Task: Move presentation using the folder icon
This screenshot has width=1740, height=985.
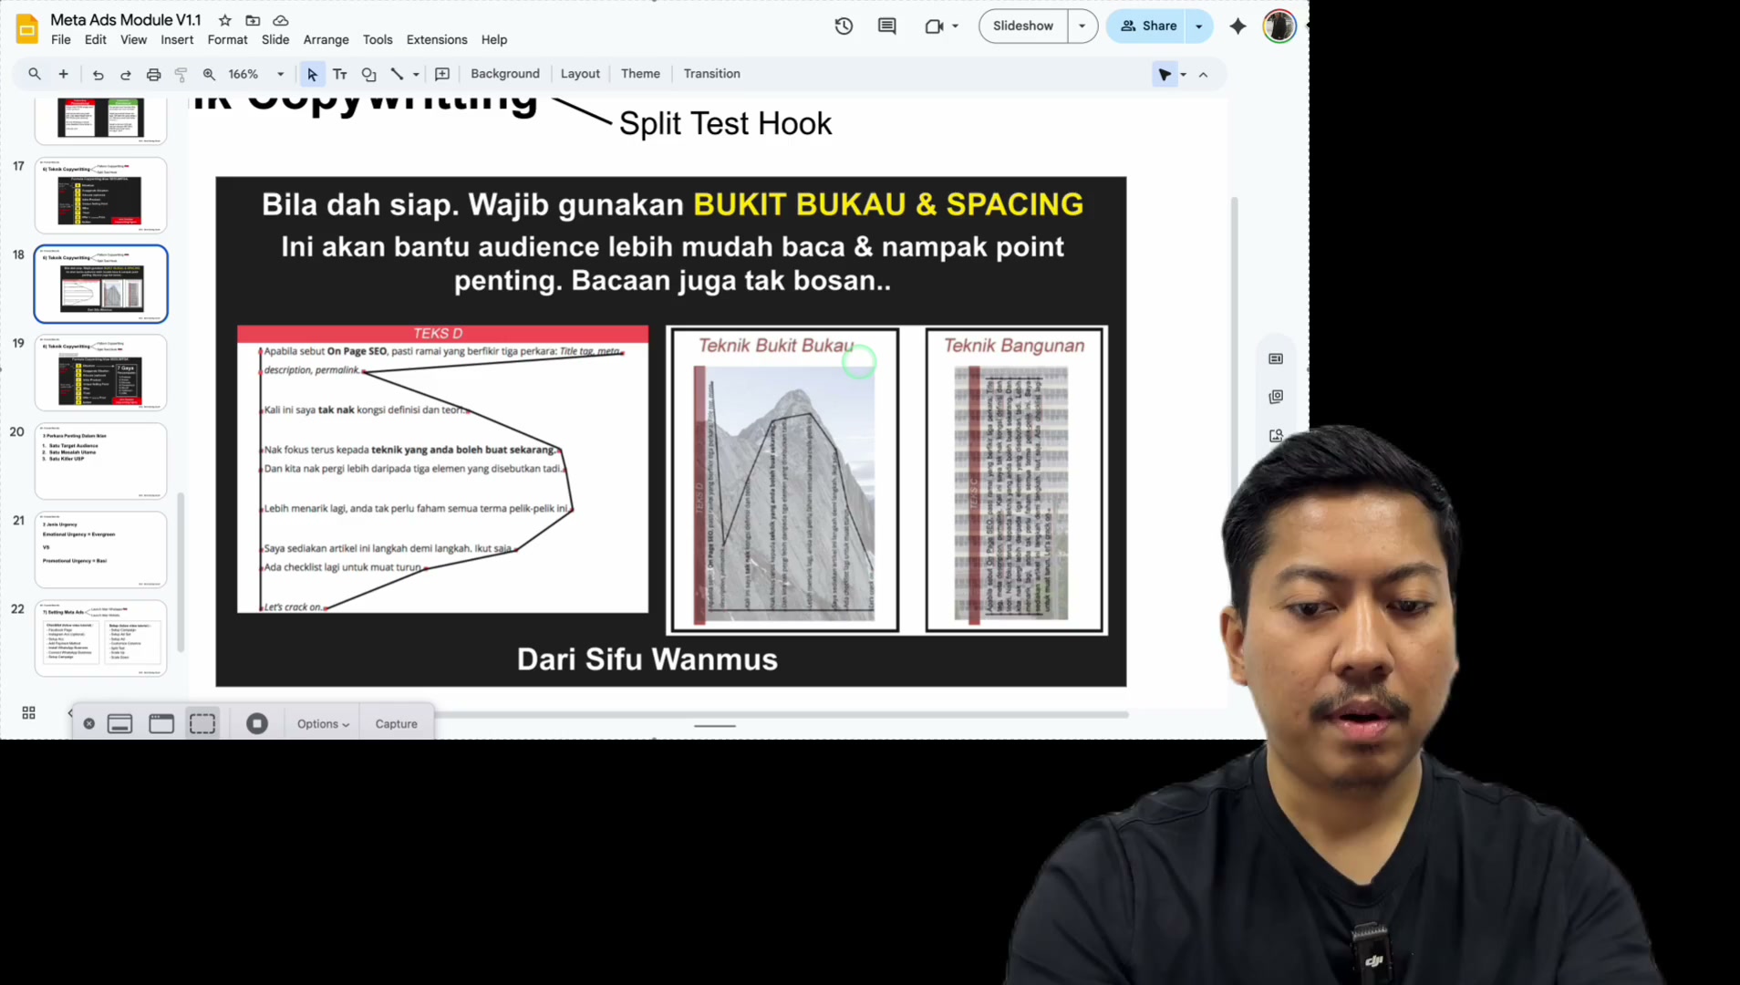Action: pos(253,20)
